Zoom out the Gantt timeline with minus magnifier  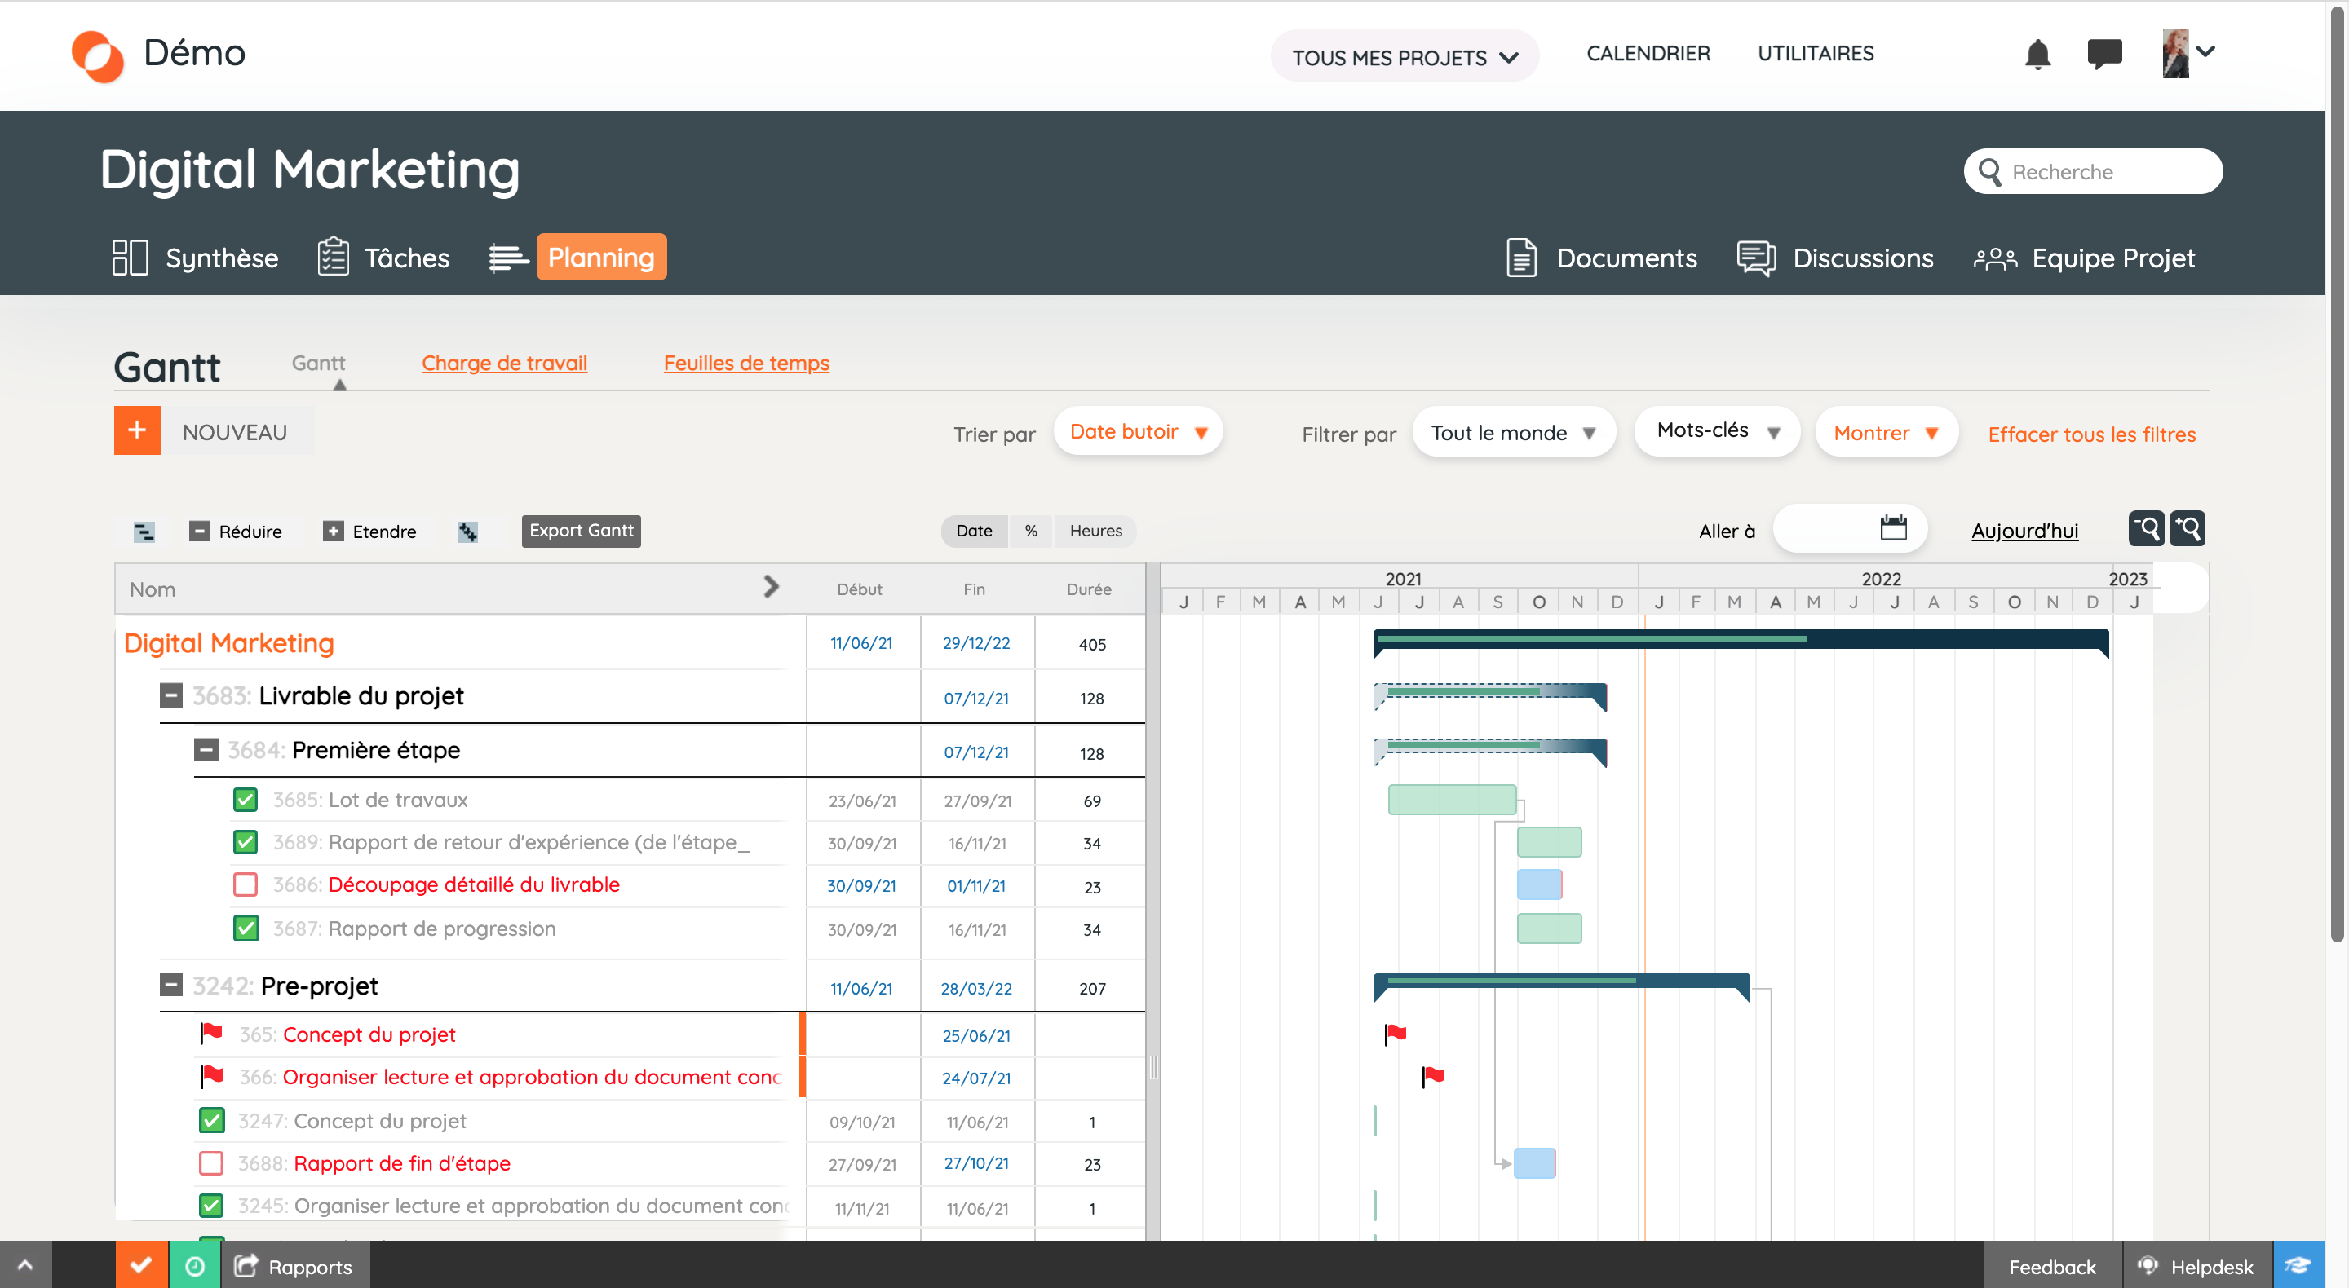(2147, 529)
